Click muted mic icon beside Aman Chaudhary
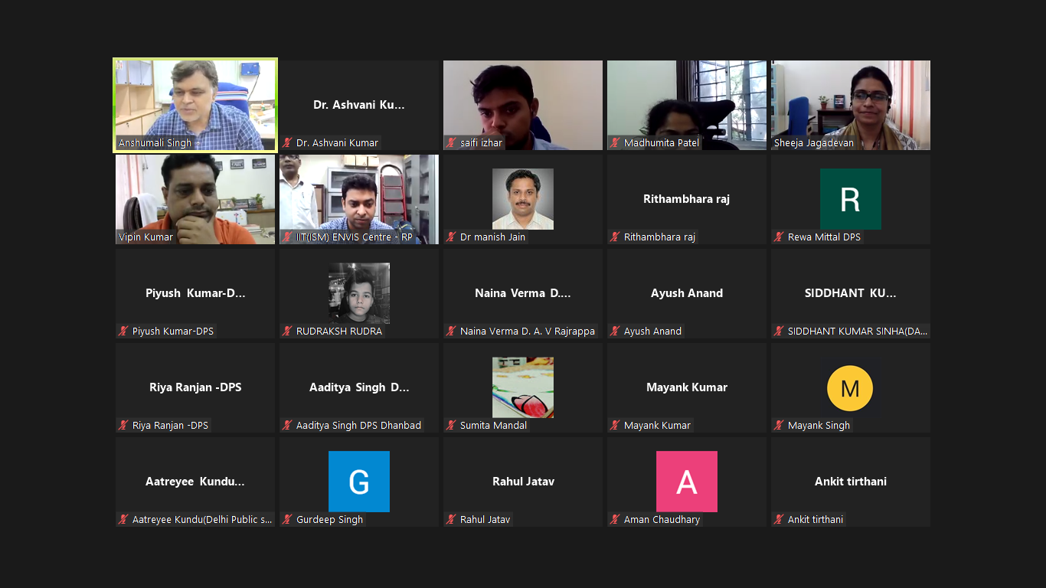Image resolution: width=1046 pixels, height=588 pixels. point(615,520)
